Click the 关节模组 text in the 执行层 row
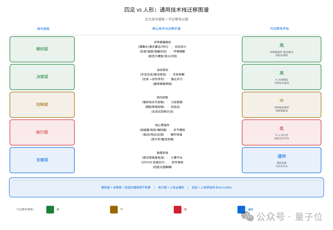Image resolution: width=333 pixels, height=230 pixels. [179, 130]
